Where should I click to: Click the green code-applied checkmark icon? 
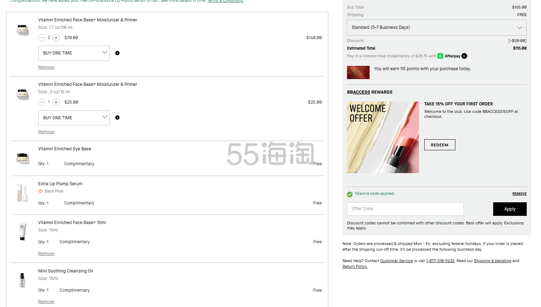point(350,194)
